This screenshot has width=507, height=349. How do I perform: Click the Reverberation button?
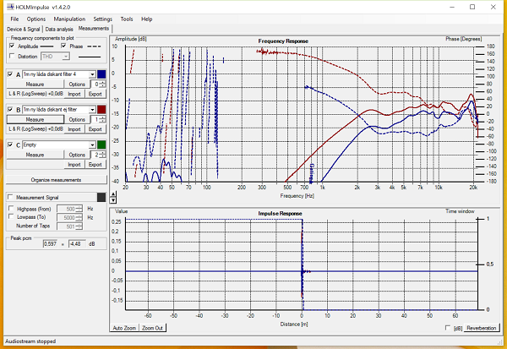click(x=482, y=328)
